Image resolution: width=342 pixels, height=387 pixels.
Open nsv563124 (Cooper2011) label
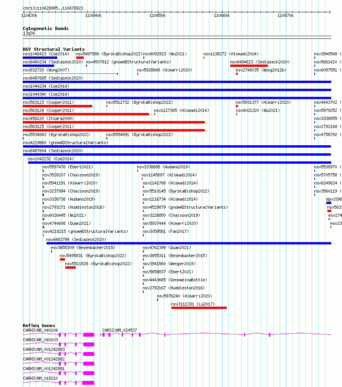(x=48, y=110)
